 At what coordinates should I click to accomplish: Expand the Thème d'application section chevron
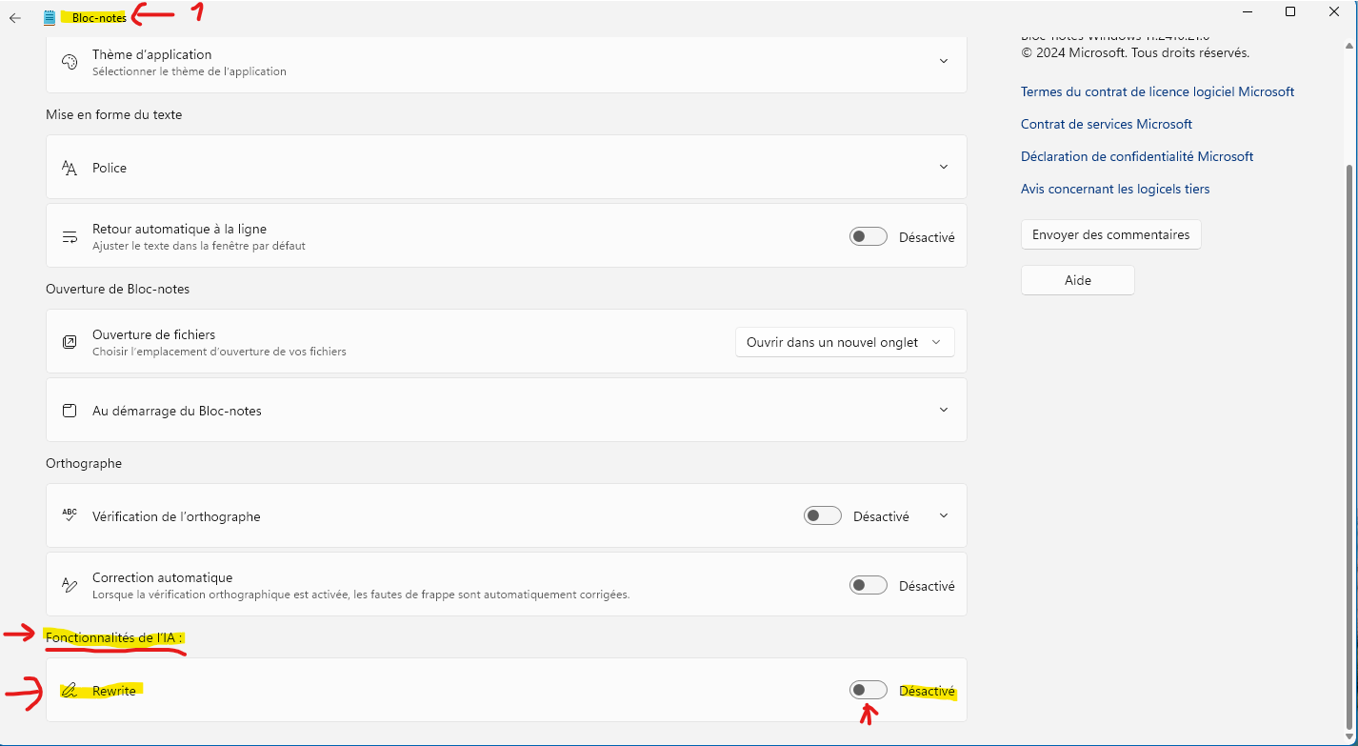click(x=944, y=61)
